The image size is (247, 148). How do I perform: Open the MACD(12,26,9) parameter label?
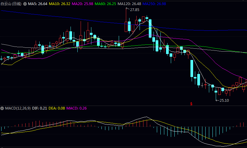point(18,108)
